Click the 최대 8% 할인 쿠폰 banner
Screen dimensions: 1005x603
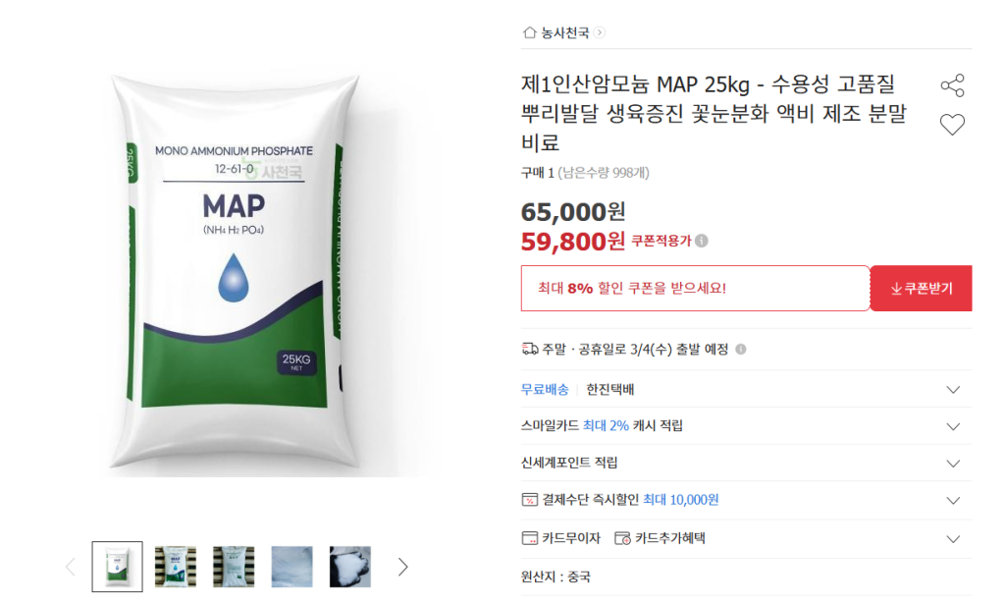pyautogui.click(x=695, y=289)
